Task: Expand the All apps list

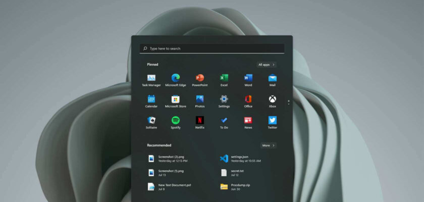Action: 267,65
